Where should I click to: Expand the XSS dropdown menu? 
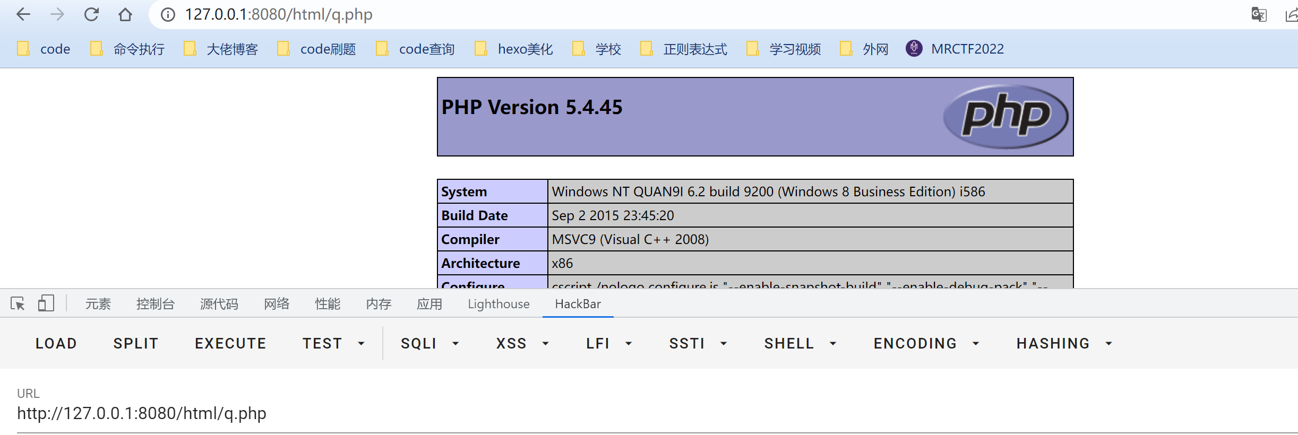[523, 343]
